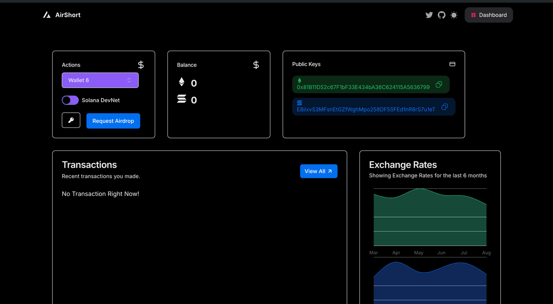
Task: Click the blue exchange rate chart
Action: [x=430, y=284]
